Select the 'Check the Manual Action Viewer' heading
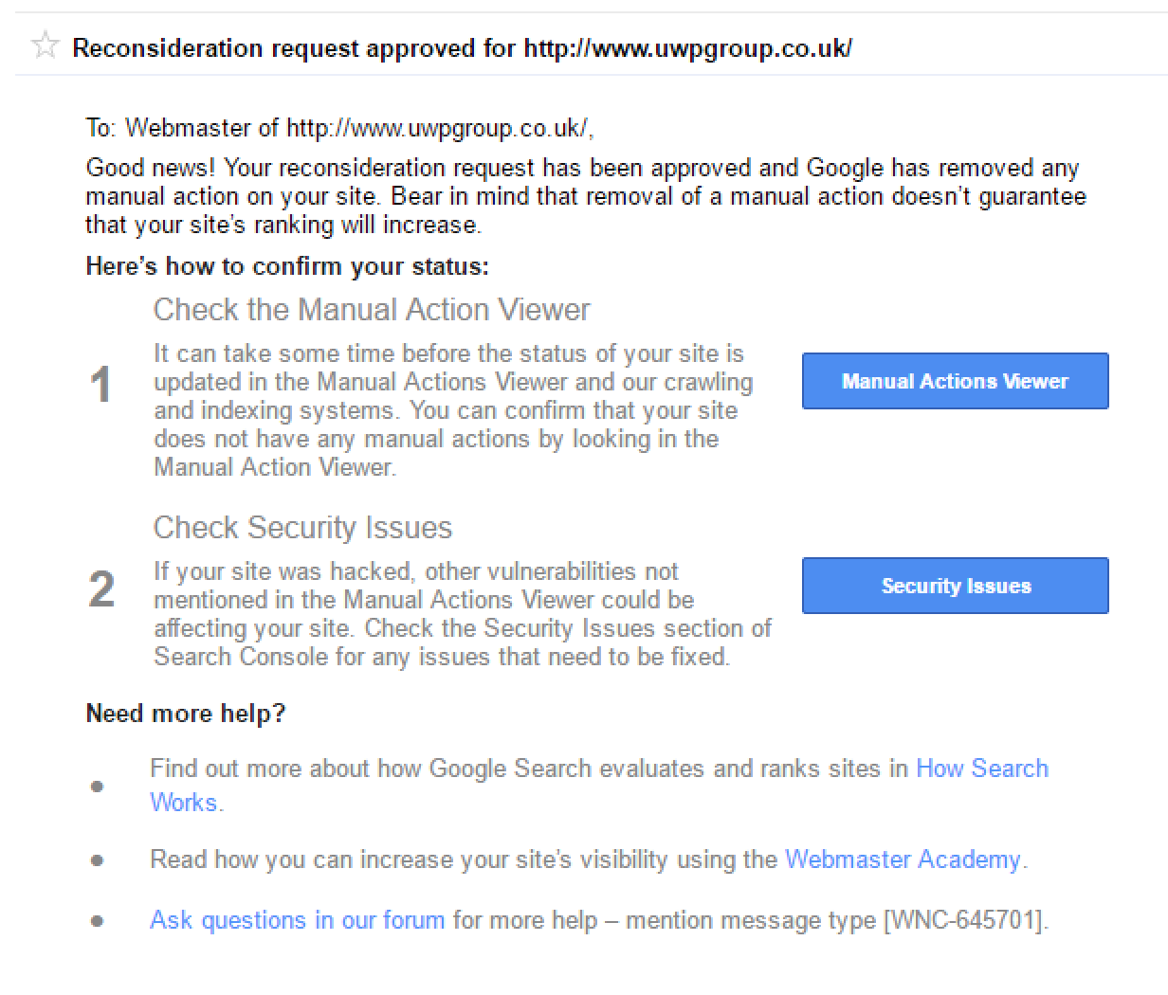The image size is (1168, 995). 372,310
